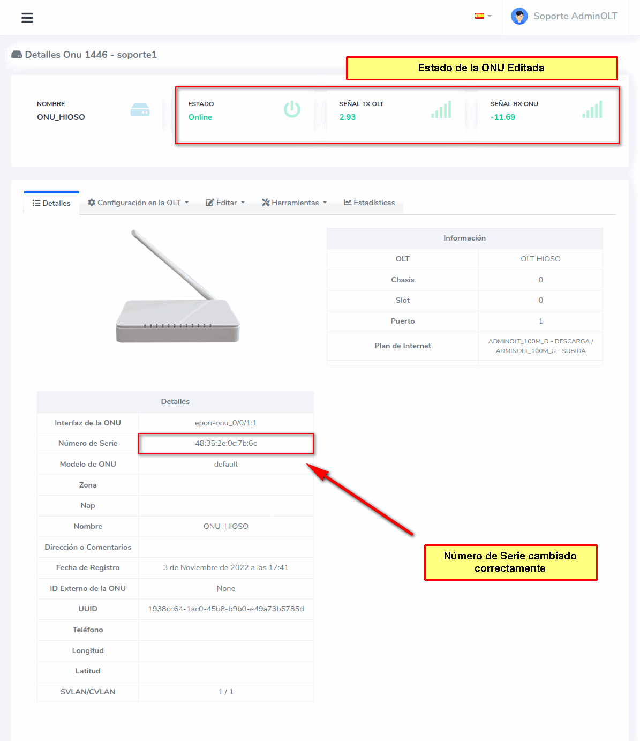The width and height of the screenshot is (640, 741).
Task: Click the blue ONU device icon beside the name
Action: pyautogui.click(x=140, y=110)
